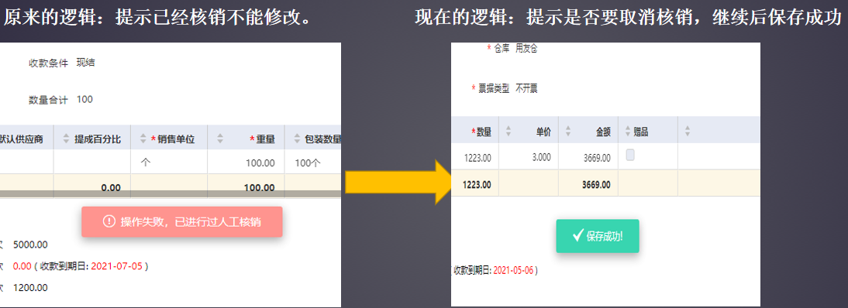Select the 提成百分比 column header
This screenshot has height=308, width=848.
[x=98, y=139]
